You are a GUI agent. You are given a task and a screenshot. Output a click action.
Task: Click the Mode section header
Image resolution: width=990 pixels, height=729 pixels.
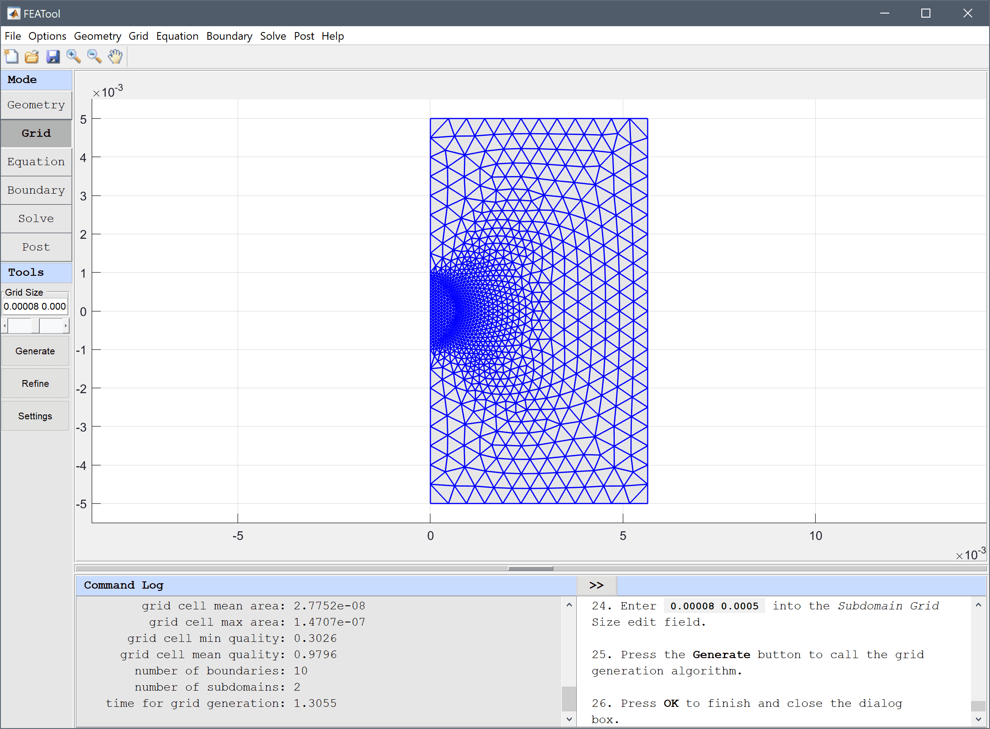[36, 79]
